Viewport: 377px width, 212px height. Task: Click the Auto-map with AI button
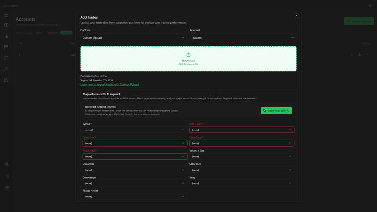276,111
